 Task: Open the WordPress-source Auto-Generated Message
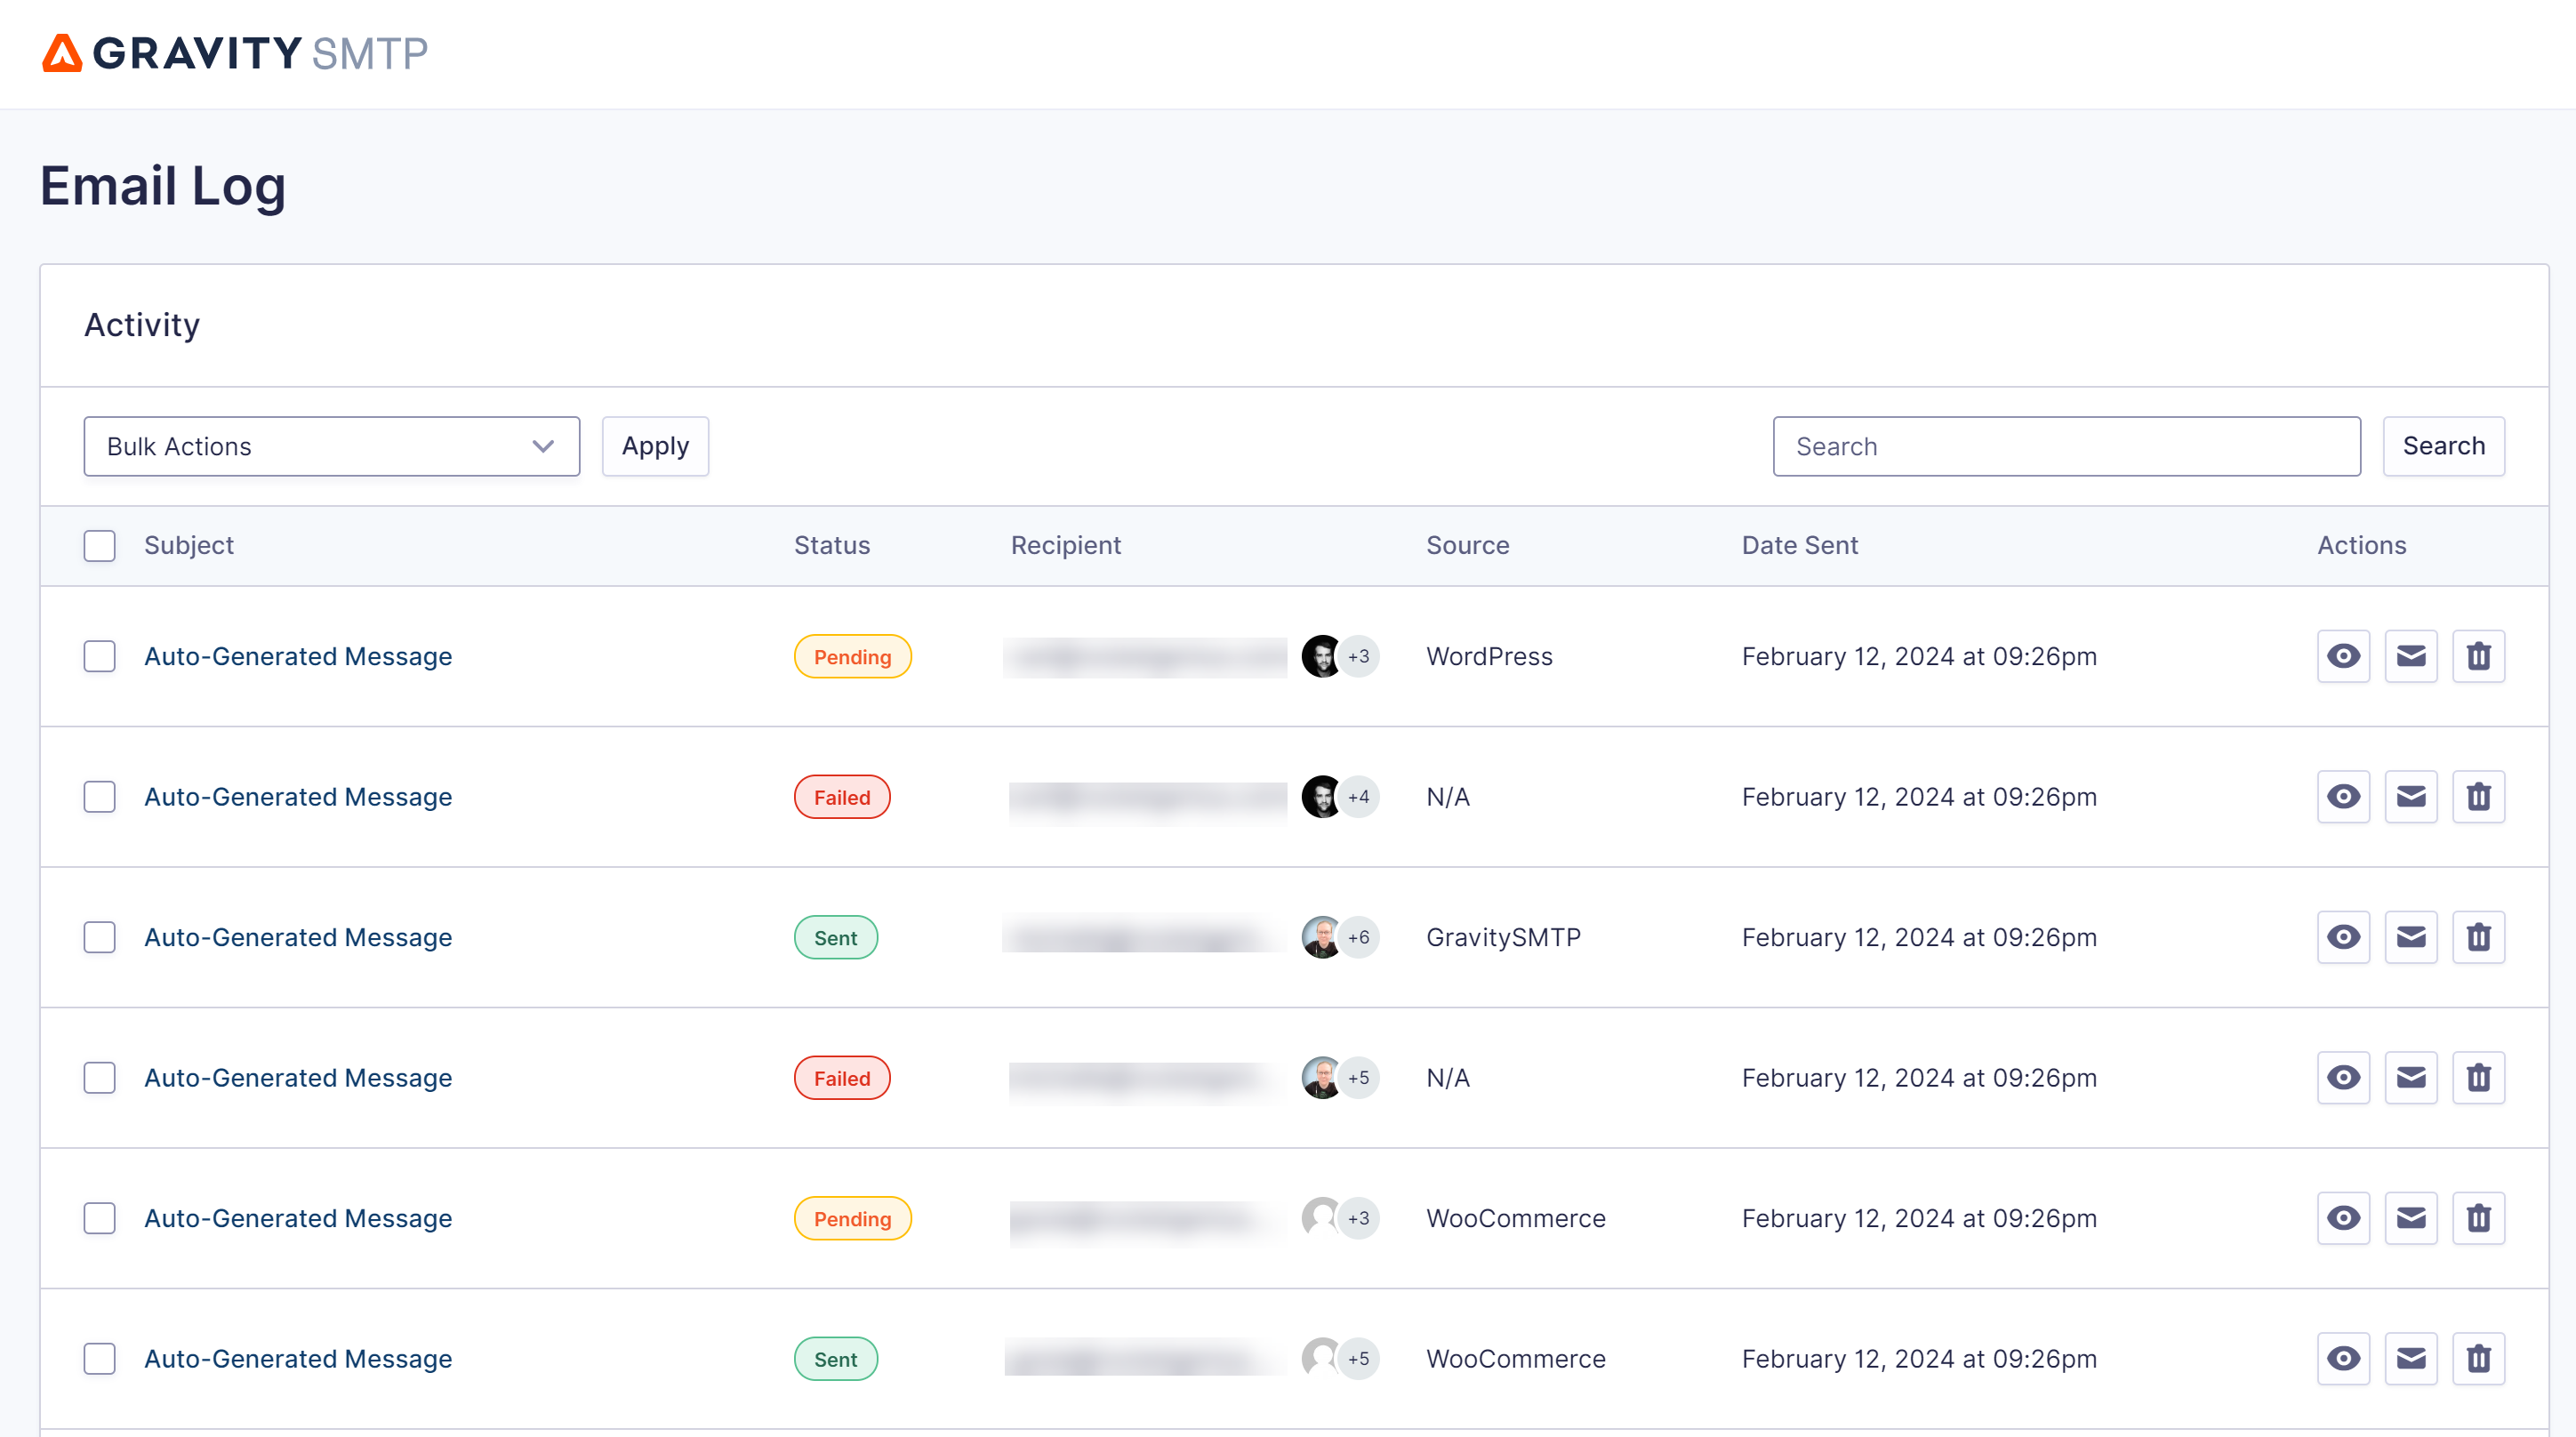[x=298, y=656]
